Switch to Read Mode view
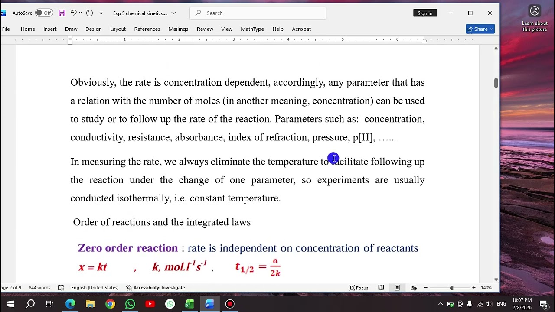The height and width of the screenshot is (312, 555). coord(381,288)
